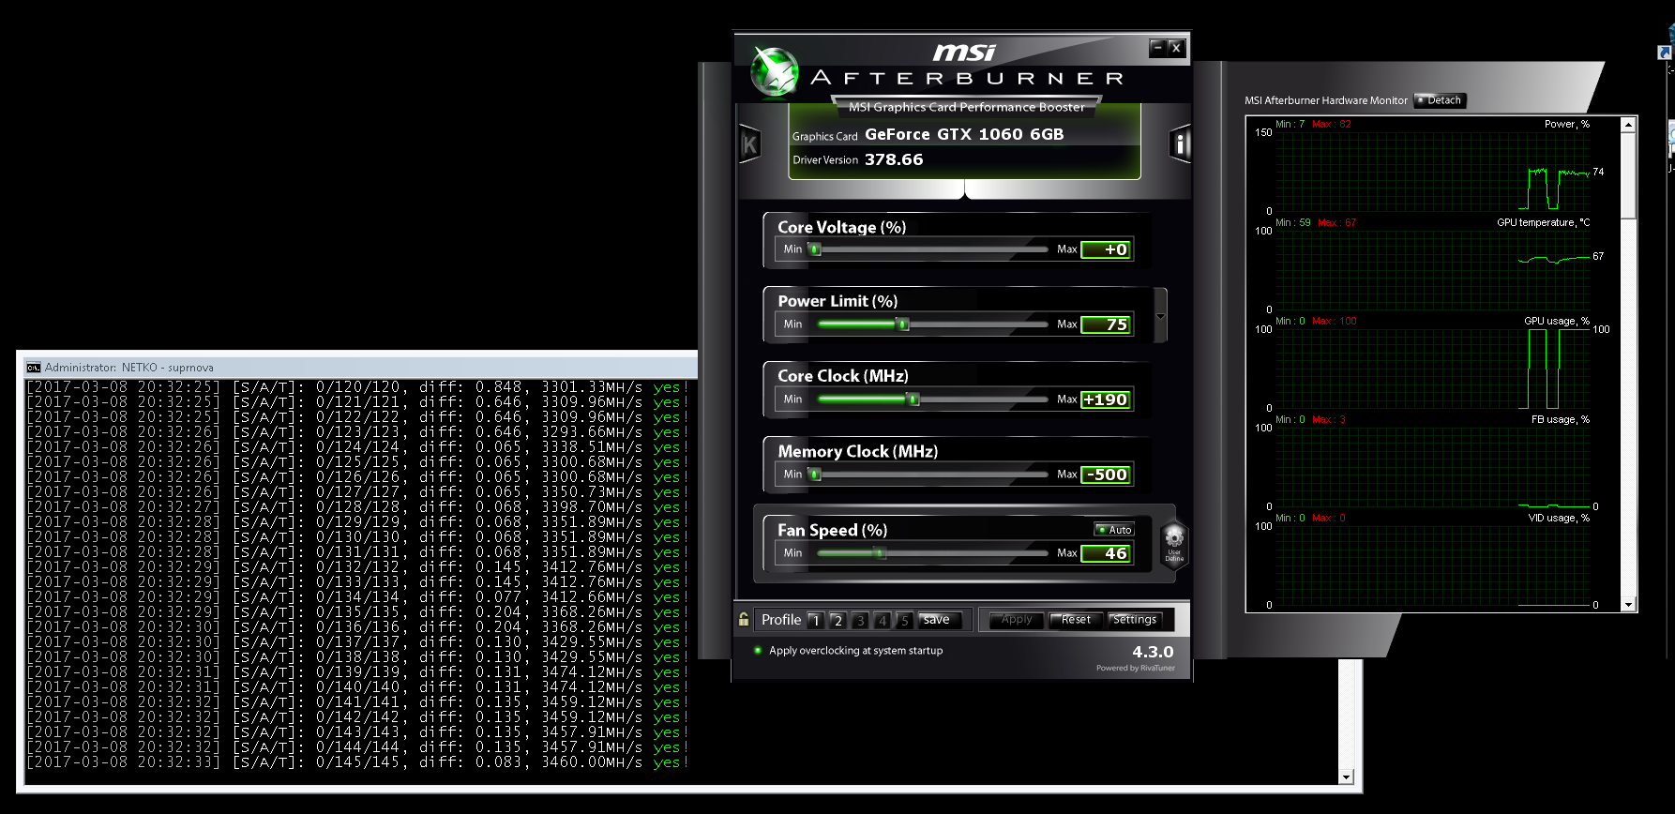Click the GPU temperature graph
Screen dimensions: 1675x814
coord(1432,270)
